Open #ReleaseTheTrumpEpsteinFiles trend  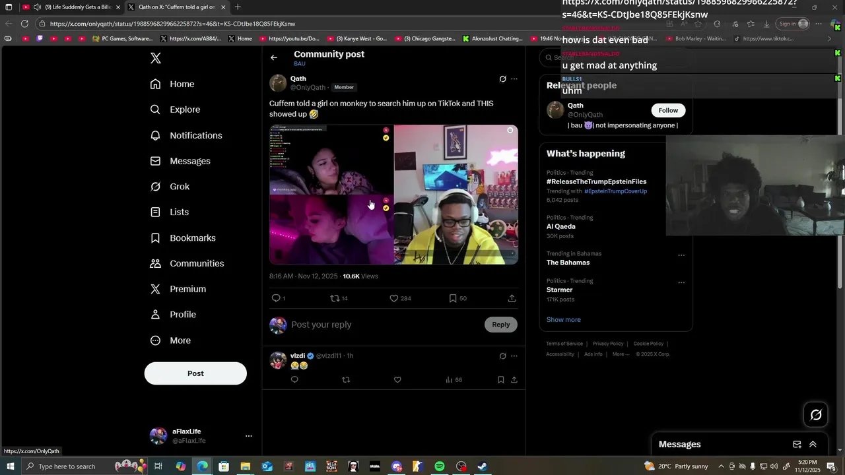click(x=596, y=181)
